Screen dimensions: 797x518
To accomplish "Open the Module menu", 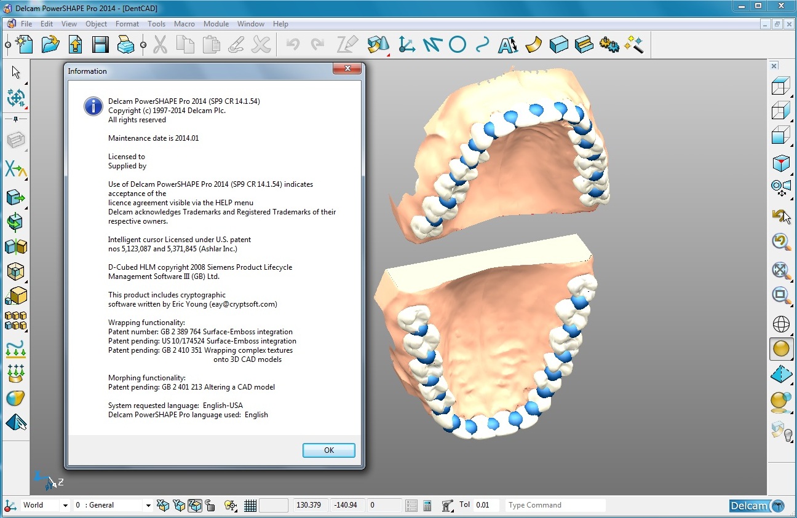I will pyautogui.click(x=216, y=24).
